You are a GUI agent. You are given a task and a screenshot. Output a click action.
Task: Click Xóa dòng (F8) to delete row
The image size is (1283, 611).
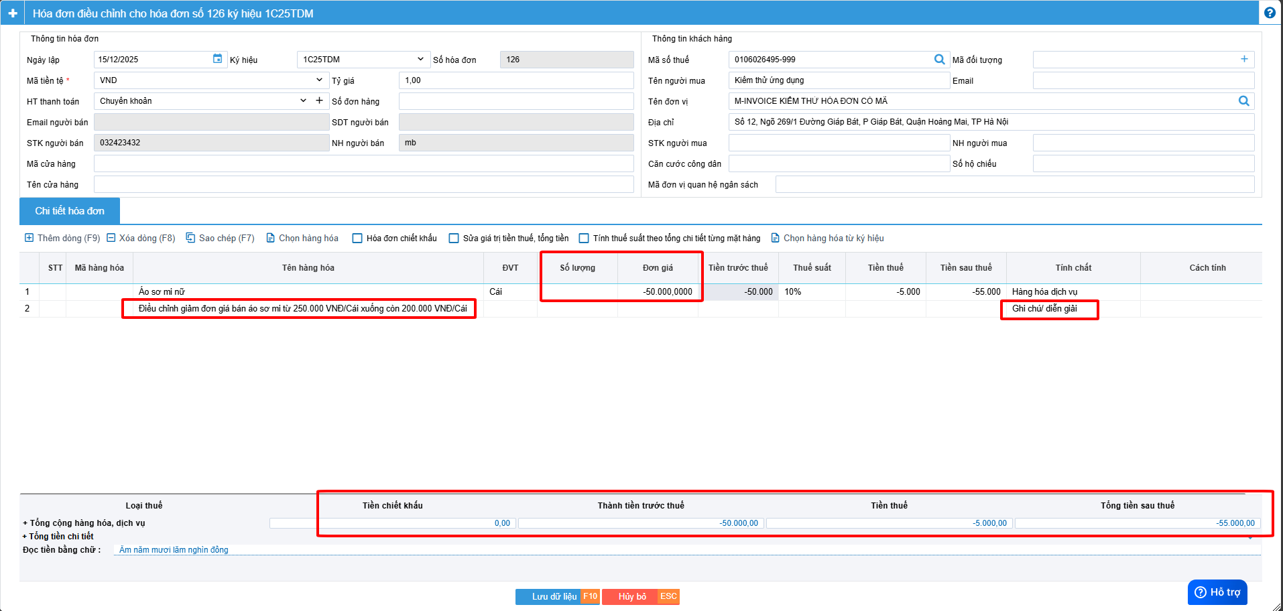point(141,238)
